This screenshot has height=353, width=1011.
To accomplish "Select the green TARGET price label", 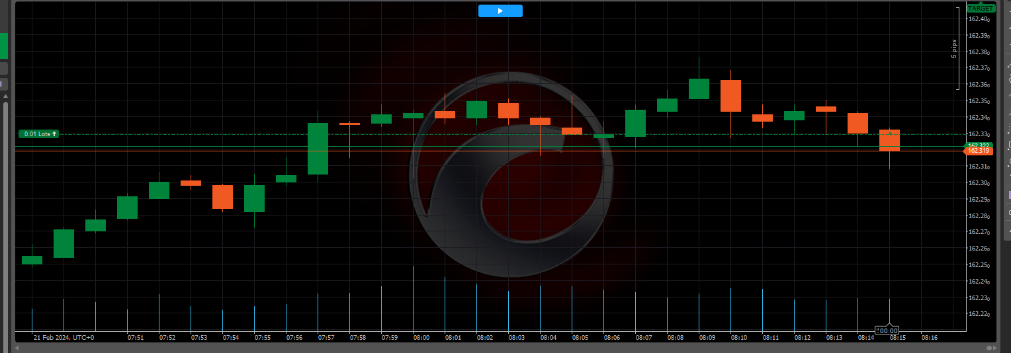I will pyautogui.click(x=980, y=8).
